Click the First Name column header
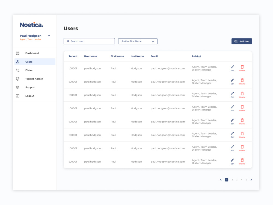 [117, 56]
